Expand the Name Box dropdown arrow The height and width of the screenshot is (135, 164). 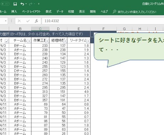point(6,21)
